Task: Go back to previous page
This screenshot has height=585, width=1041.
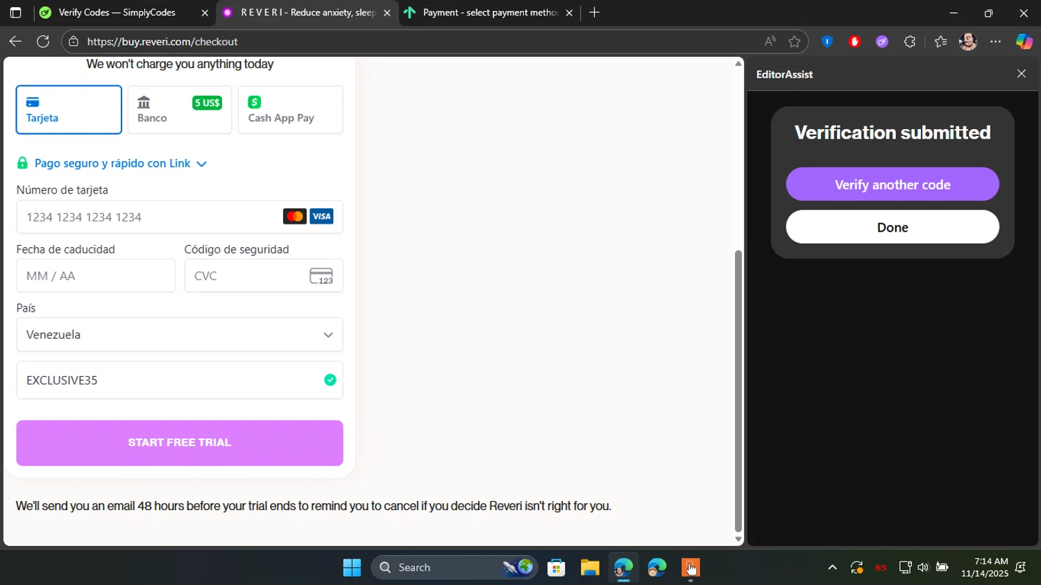Action: 15,42
